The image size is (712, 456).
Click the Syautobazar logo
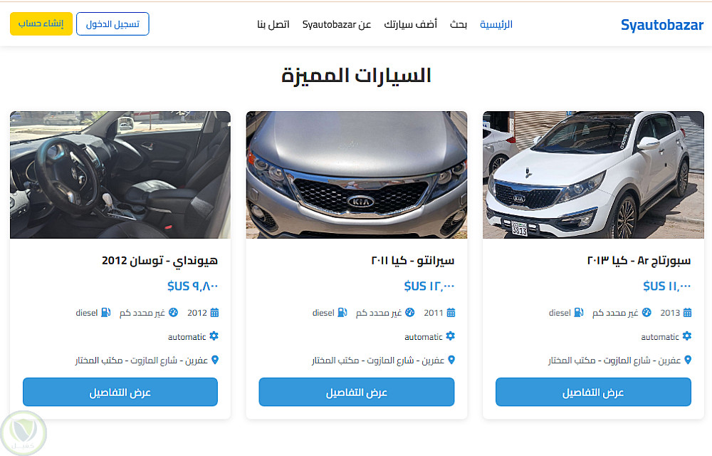662,24
